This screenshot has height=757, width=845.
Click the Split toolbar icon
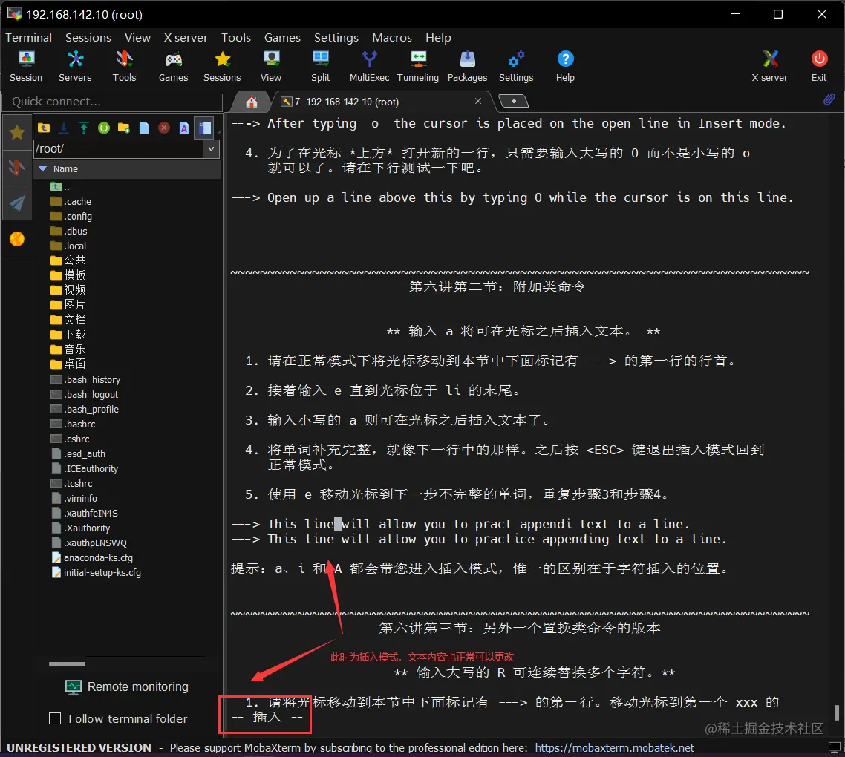320,66
